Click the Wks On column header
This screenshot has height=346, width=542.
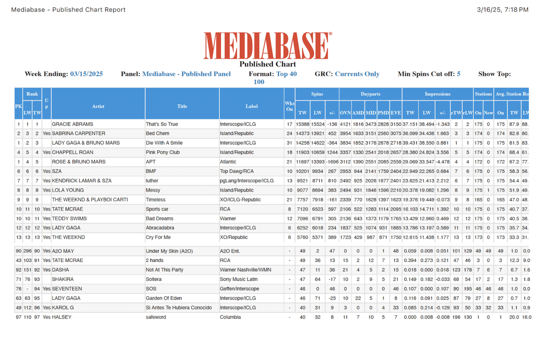[289, 106]
